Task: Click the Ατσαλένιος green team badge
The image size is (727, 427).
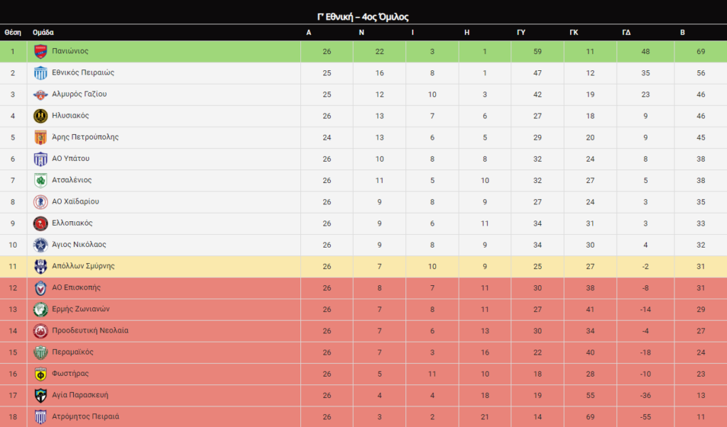Action: click(40, 180)
